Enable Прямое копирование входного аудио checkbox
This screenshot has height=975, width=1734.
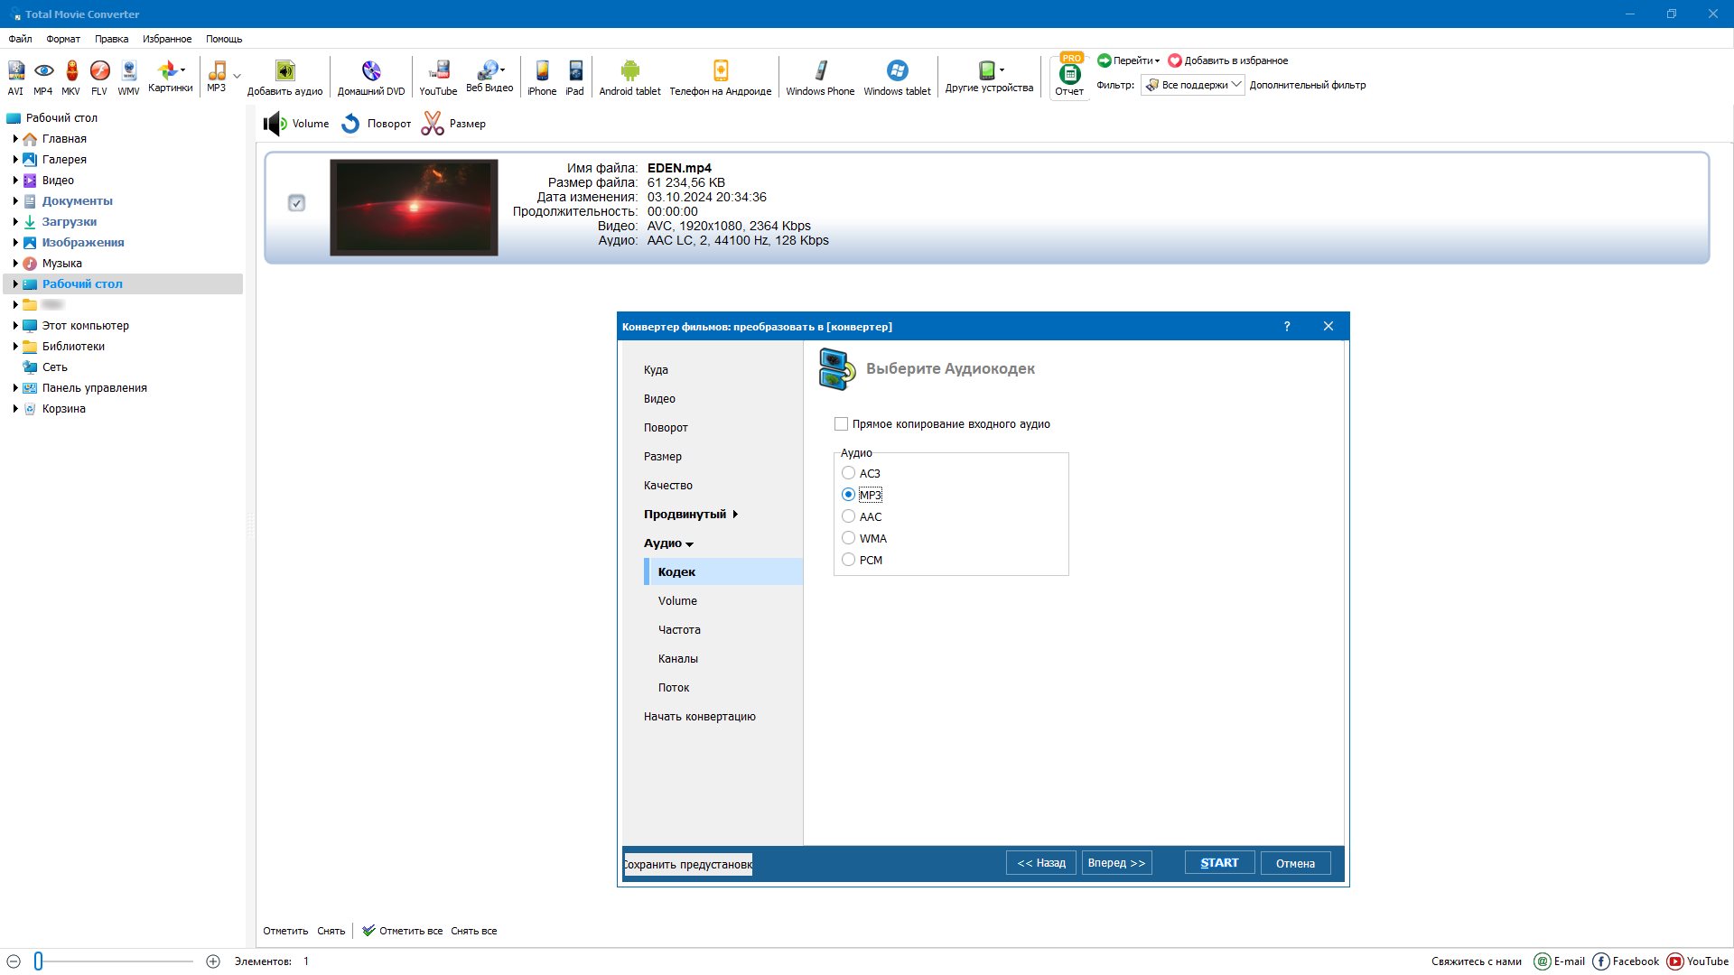pyautogui.click(x=841, y=423)
